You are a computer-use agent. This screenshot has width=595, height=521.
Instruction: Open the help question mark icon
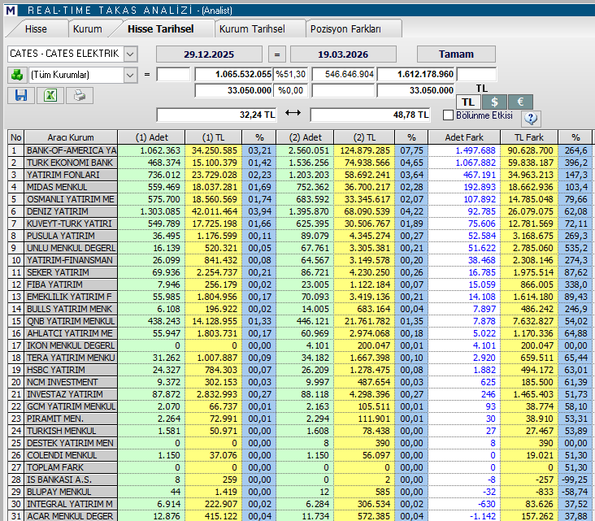pyautogui.click(x=531, y=119)
